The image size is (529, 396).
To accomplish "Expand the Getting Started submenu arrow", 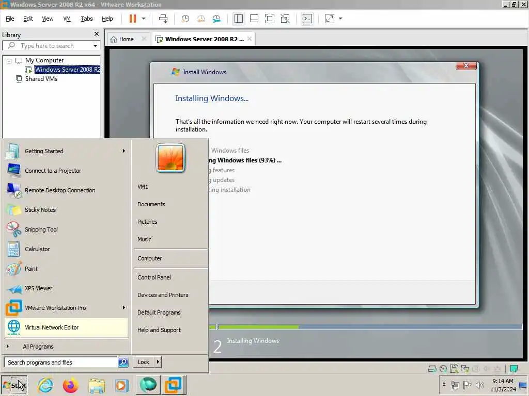I will click(x=124, y=151).
